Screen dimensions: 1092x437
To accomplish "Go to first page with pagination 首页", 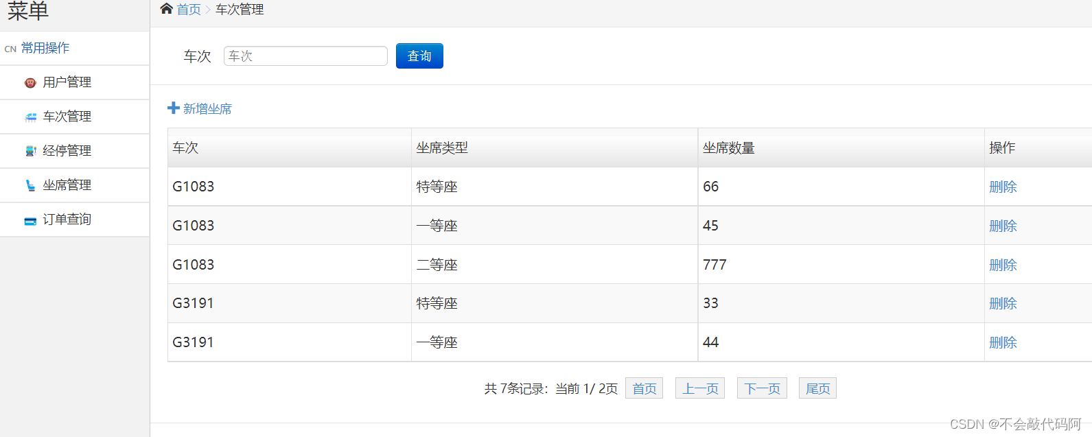I will (x=644, y=388).
